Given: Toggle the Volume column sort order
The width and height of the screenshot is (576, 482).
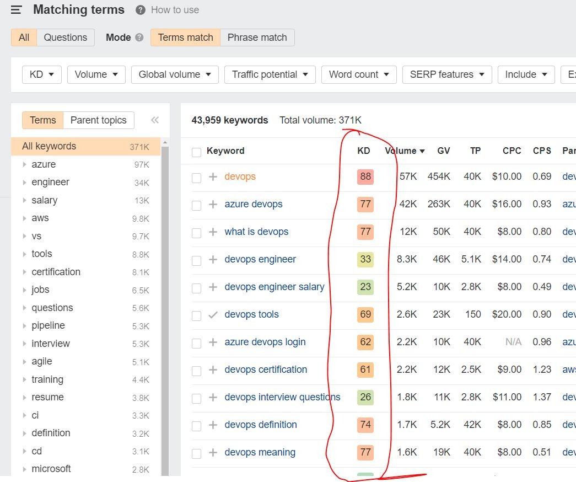Looking at the screenshot, I should pos(405,151).
